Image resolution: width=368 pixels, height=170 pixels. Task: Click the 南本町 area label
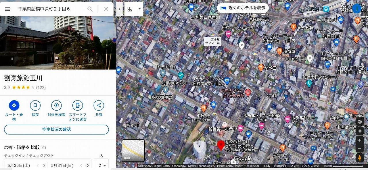point(132,125)
